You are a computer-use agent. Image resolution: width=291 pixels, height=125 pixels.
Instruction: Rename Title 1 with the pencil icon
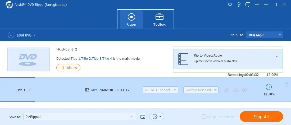(x=29, y=90)
